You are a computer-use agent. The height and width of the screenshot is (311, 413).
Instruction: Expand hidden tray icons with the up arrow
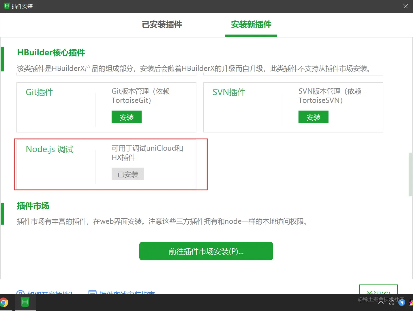coord(381,302)
